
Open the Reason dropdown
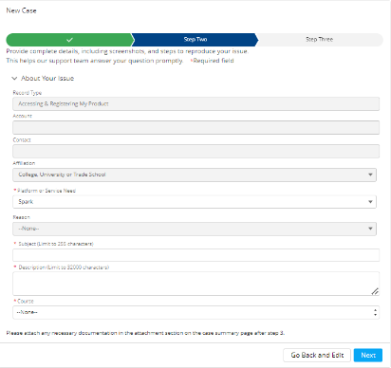[x=195, y=229]
